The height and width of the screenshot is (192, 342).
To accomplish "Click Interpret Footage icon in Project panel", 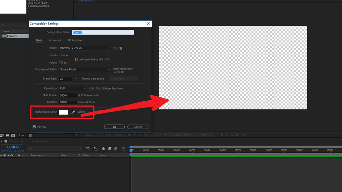I will [2, 135].
